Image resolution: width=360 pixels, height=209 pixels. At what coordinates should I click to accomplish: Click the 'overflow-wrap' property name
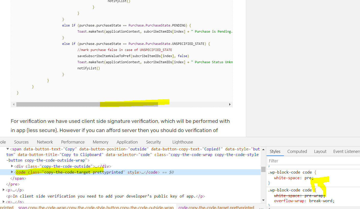pos(289,201)
